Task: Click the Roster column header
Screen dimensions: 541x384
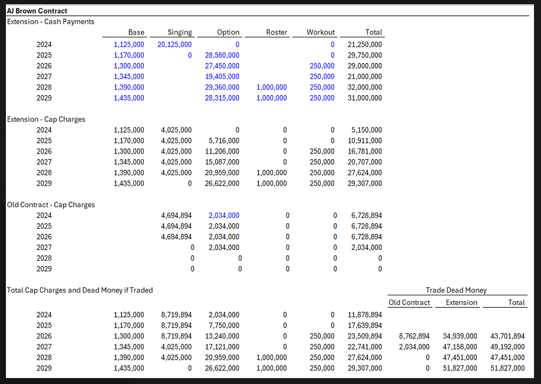Action: [x=276, y=32]
